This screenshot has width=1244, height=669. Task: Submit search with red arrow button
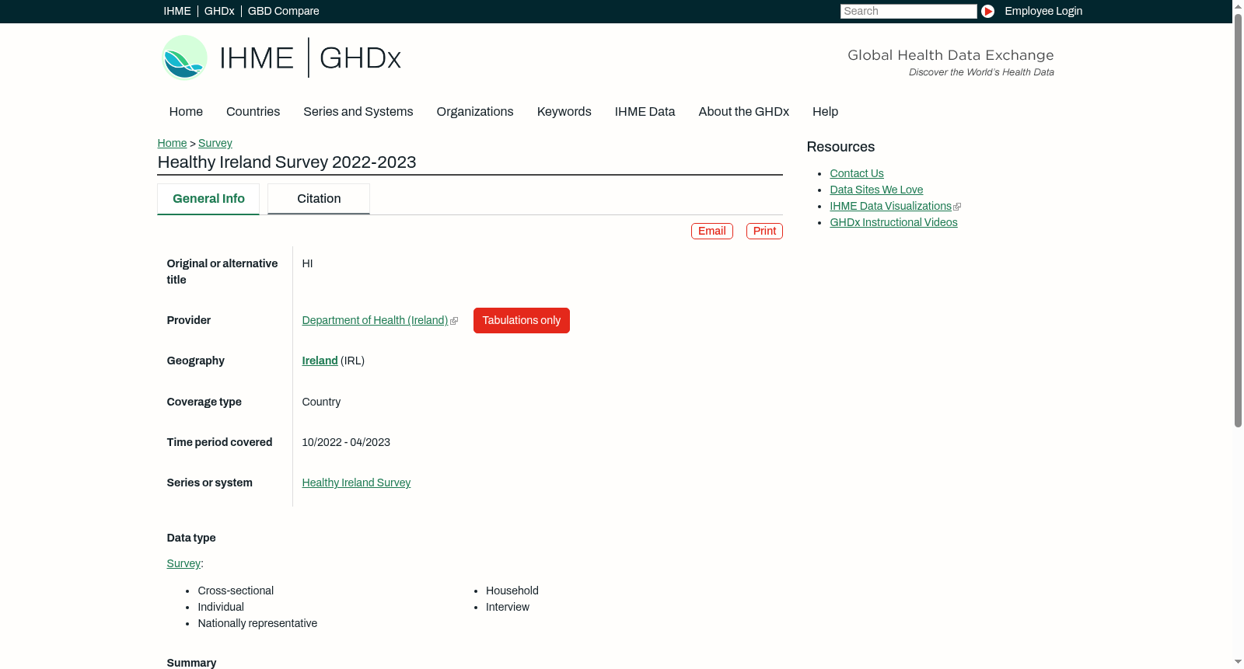point(987,11)
